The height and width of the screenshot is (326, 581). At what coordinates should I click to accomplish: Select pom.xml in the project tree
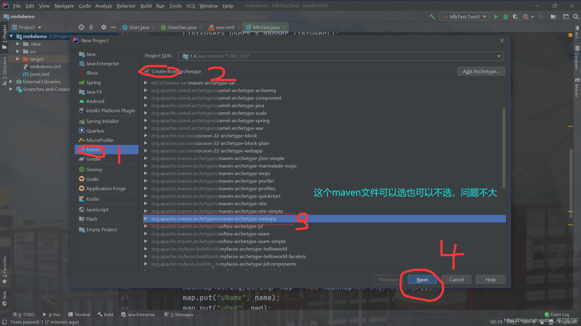pyautogui.click(x=39, y=74)
